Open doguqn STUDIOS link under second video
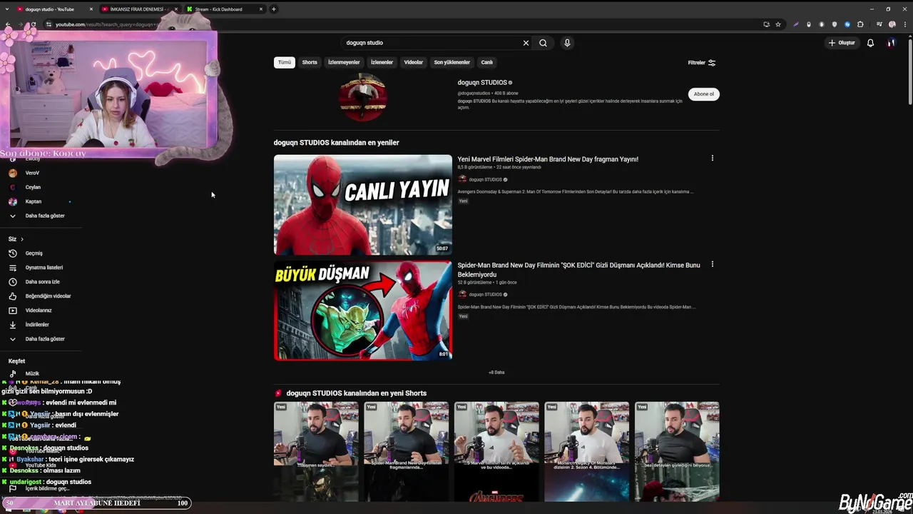The width and height of the screenshot is (913, 514). 486,294
